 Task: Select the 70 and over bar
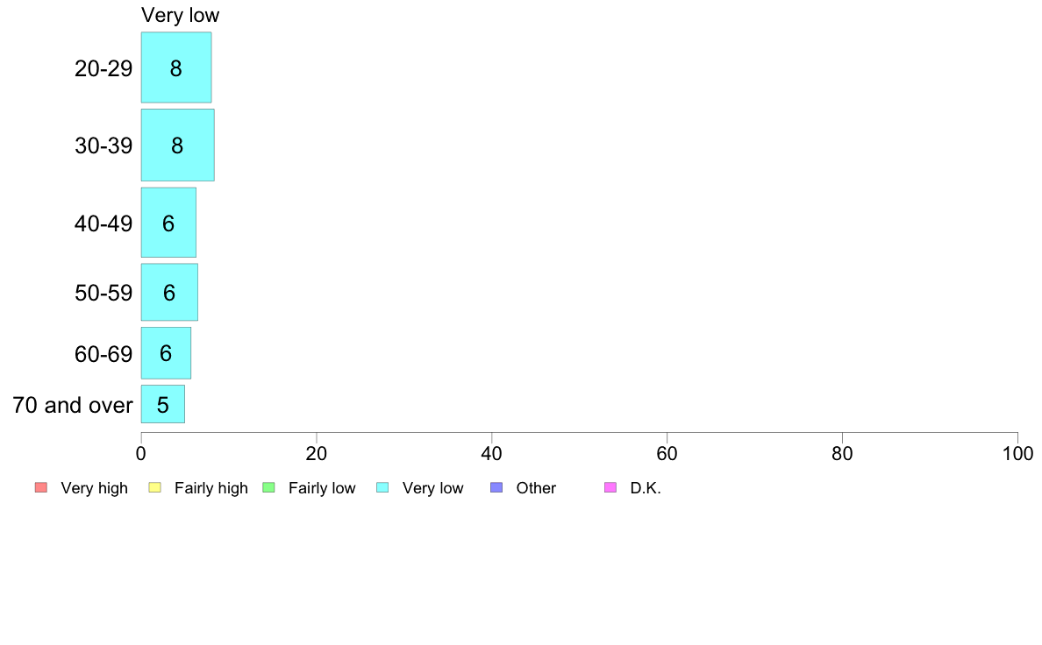point(163,404)
